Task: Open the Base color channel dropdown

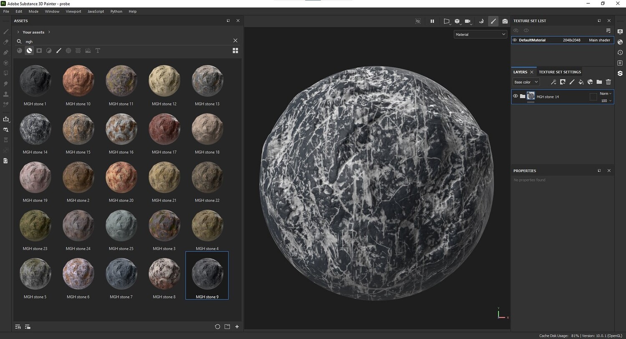Action: click(526, 82)
